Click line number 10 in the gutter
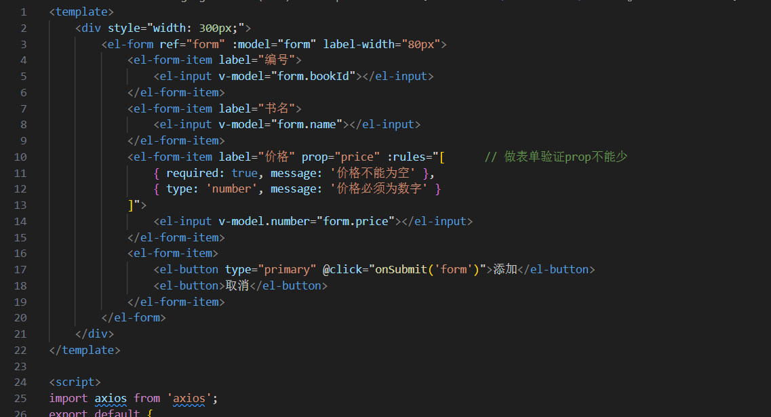The image size is (771, 417). tap(20, 157)
